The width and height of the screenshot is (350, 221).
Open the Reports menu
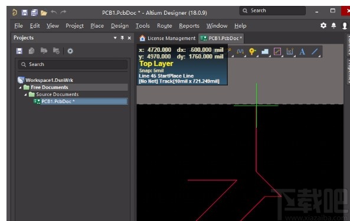tap(189, 26)
